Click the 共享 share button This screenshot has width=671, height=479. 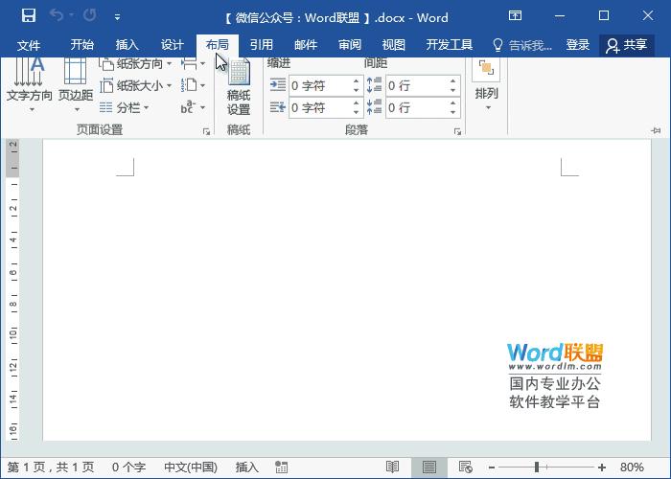point(627,45)
